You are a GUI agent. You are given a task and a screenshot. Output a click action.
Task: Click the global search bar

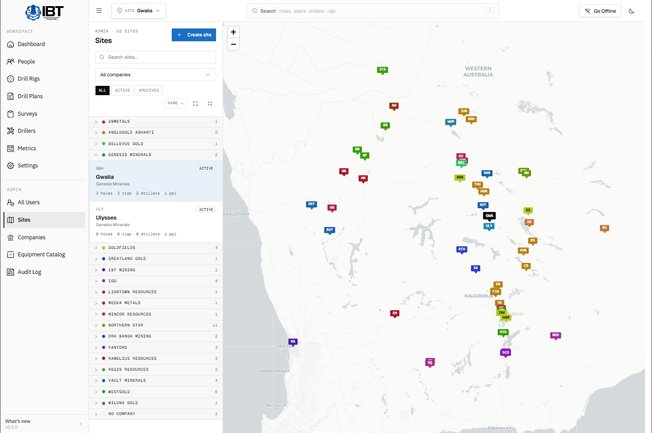[x=373, y=11]
